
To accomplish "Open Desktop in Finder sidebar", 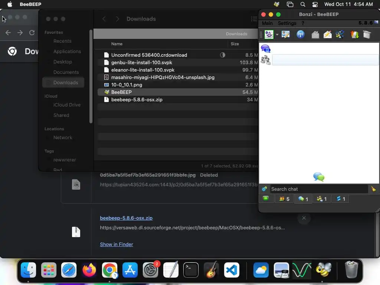I will 62,62.
